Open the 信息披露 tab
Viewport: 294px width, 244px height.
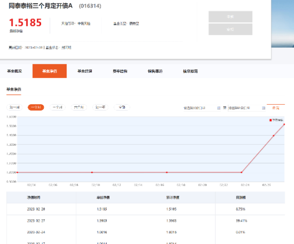[x=190, y=71]
